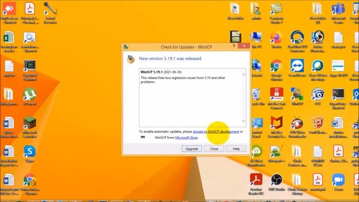Select the 4K Video Downloader icon
This screenshot has height=202, width=359.
[256, 156]
